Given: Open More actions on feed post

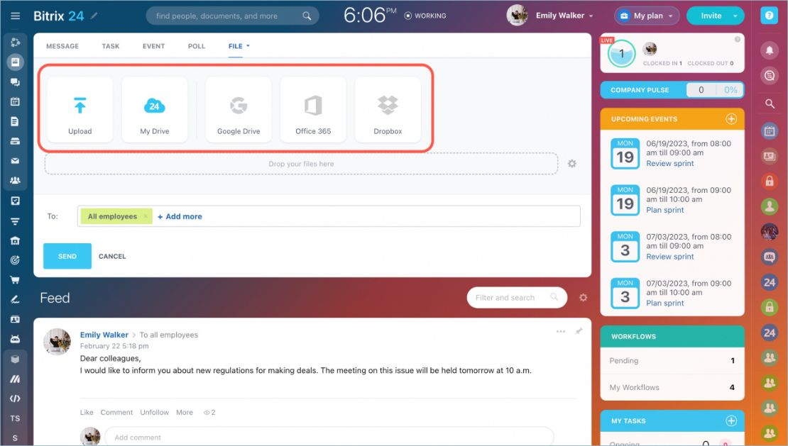Looking at the screenshot, I should [185, 413].
